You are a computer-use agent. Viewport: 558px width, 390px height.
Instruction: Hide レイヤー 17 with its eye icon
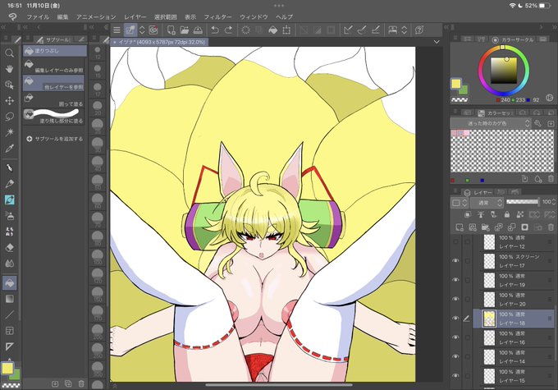(x=455, y=261)
